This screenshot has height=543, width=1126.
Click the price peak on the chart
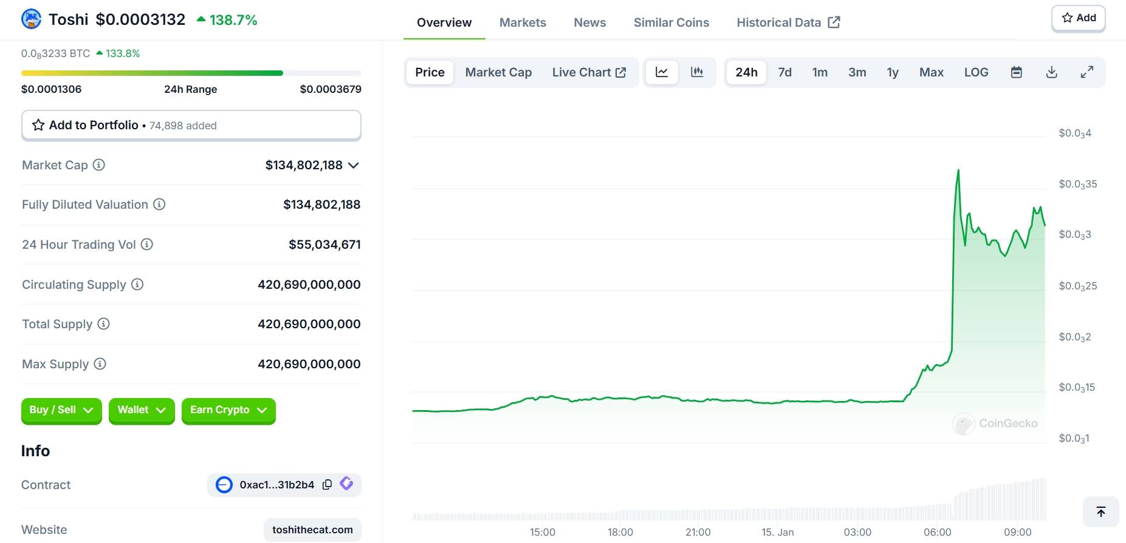click(958, 171)
